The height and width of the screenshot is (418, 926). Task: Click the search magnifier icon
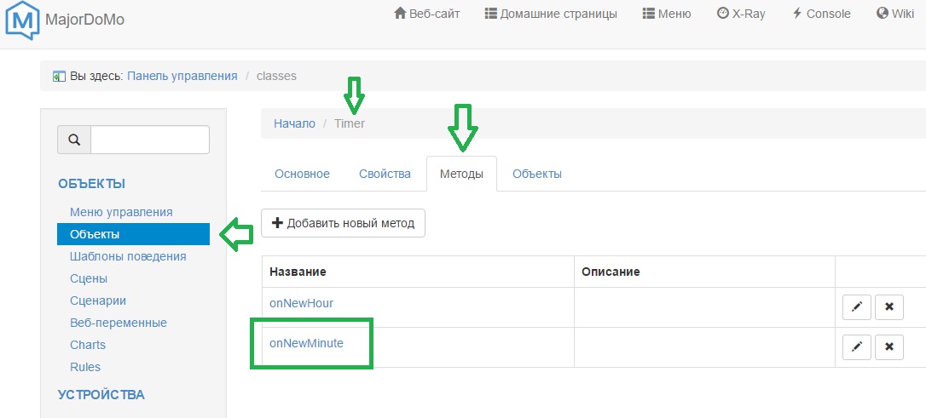pos(74,140)
